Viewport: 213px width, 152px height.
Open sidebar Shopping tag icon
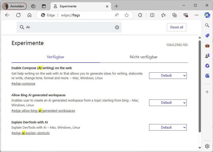click(207, 35)
